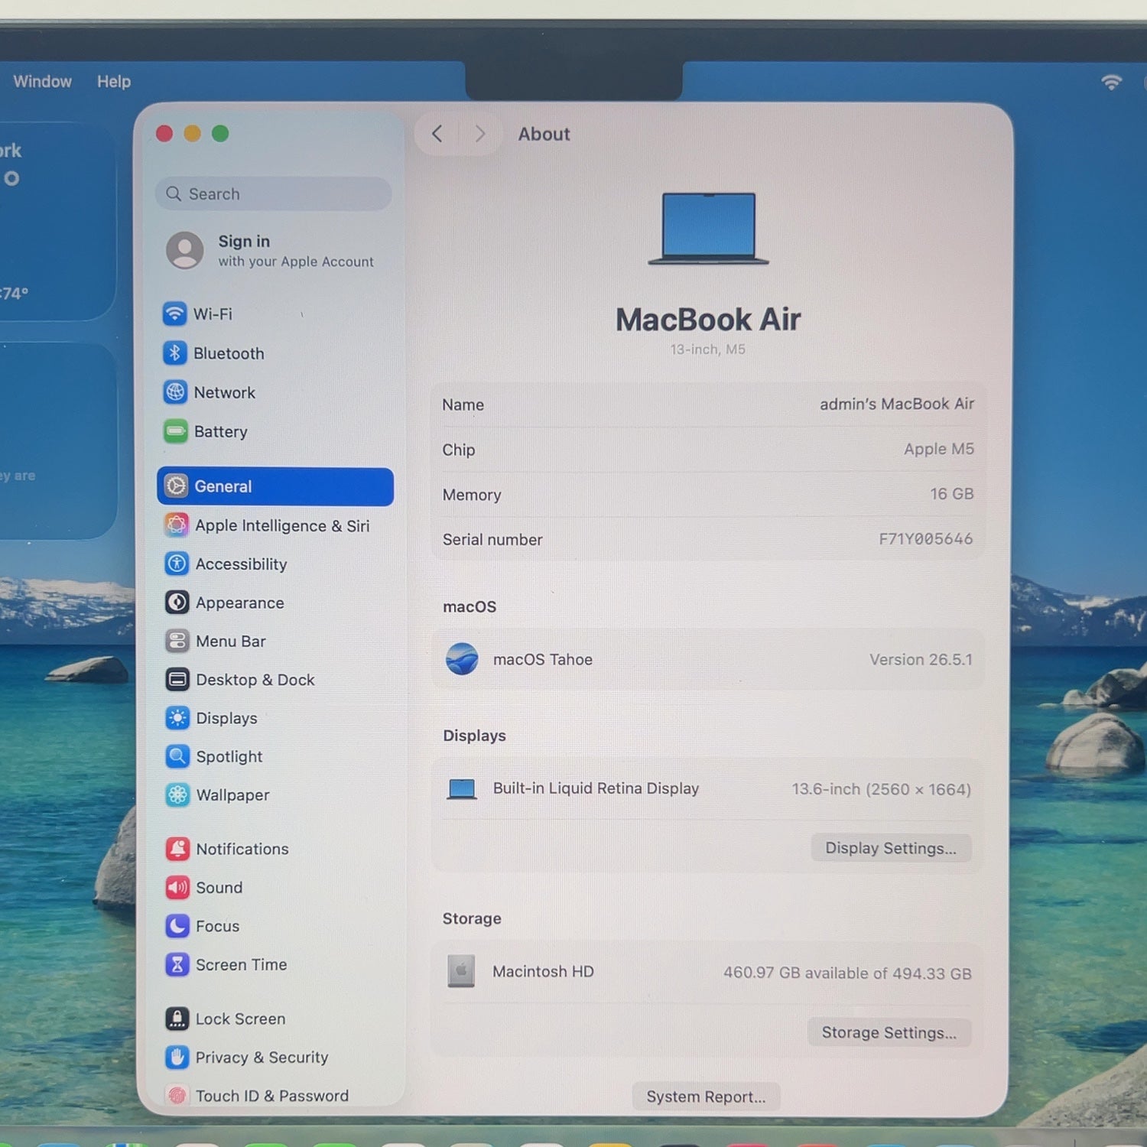Go forward with the right chevron
Image resolution: width=1147 pixels, height=1147 pixels.
pos(480,134)
